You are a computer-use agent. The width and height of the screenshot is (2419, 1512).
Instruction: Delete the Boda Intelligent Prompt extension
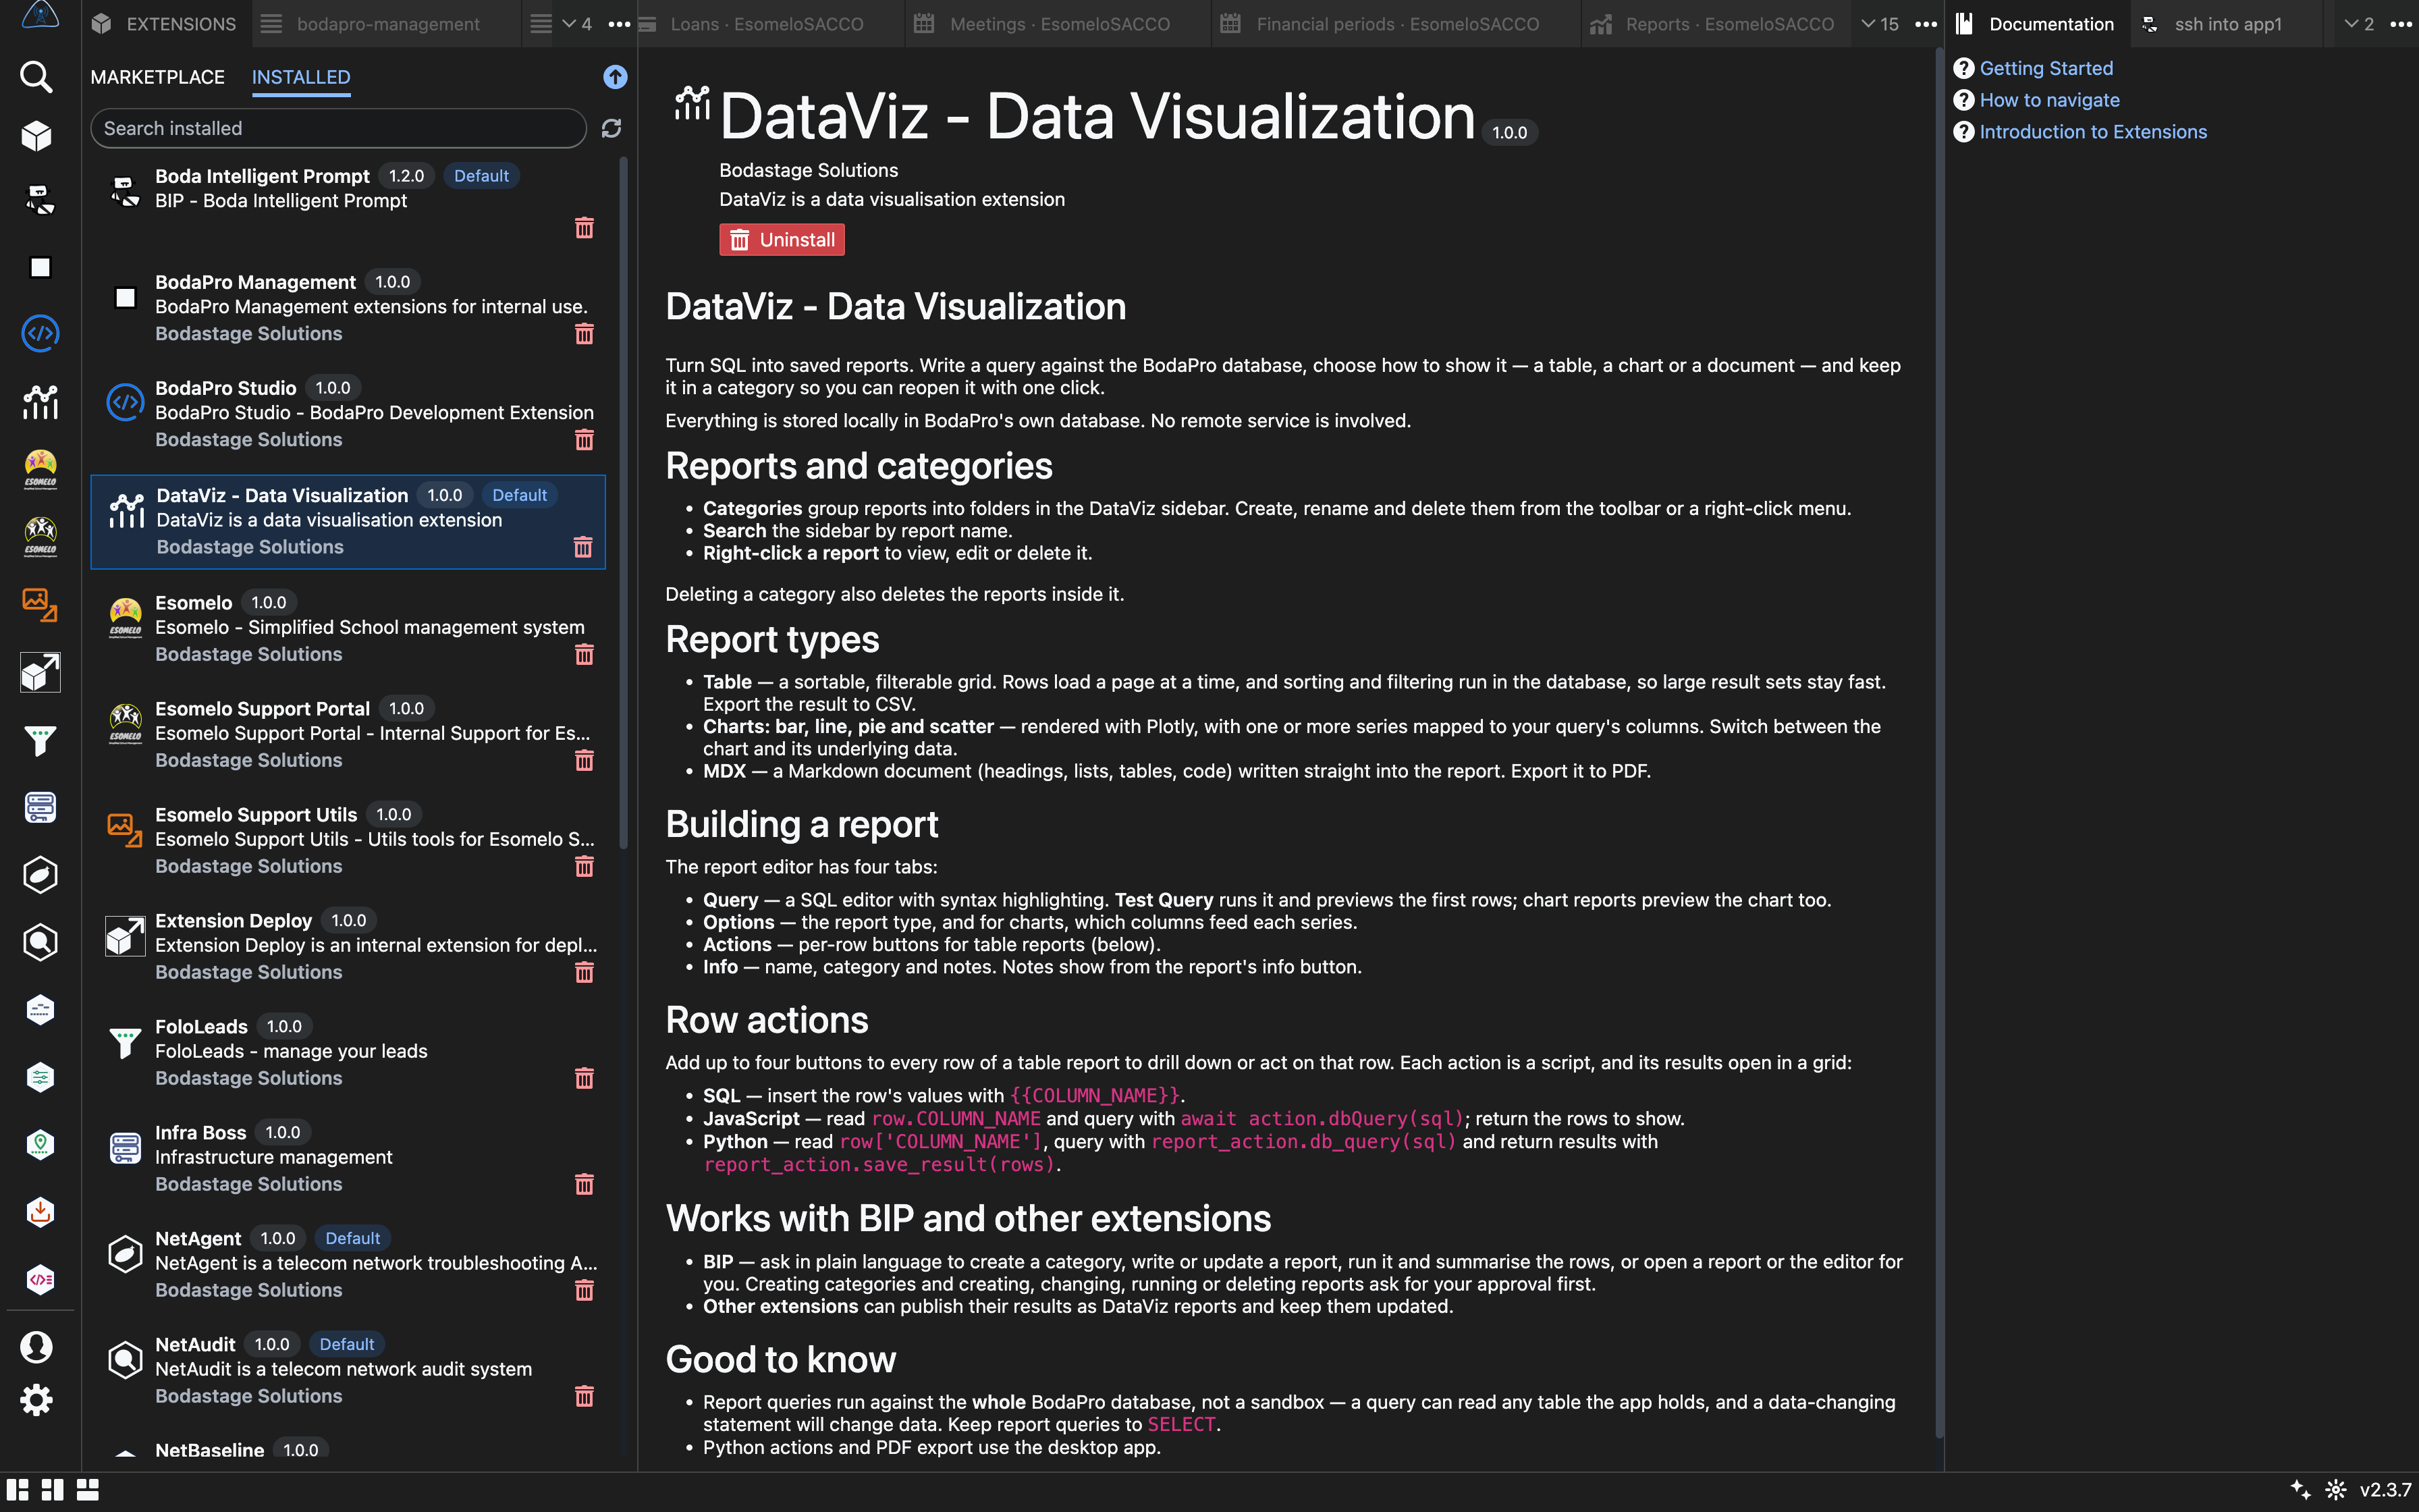point(585,228)
